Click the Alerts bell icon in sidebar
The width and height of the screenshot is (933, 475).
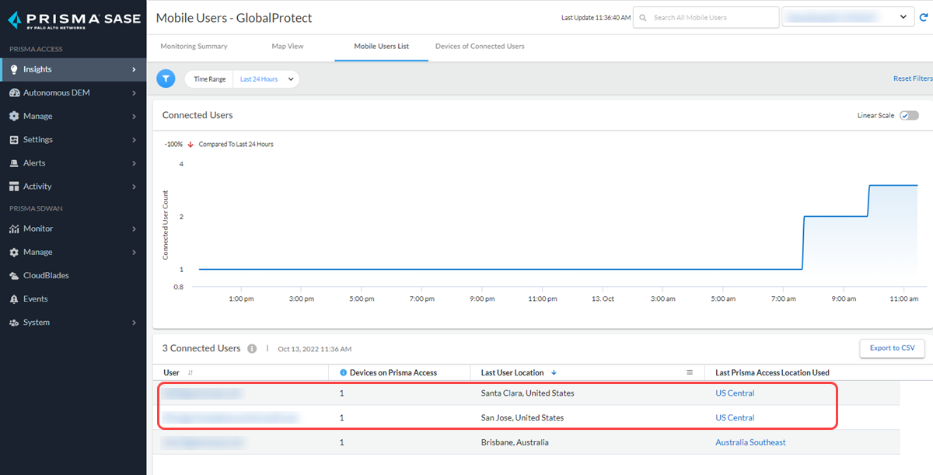(x=14, y=163)
